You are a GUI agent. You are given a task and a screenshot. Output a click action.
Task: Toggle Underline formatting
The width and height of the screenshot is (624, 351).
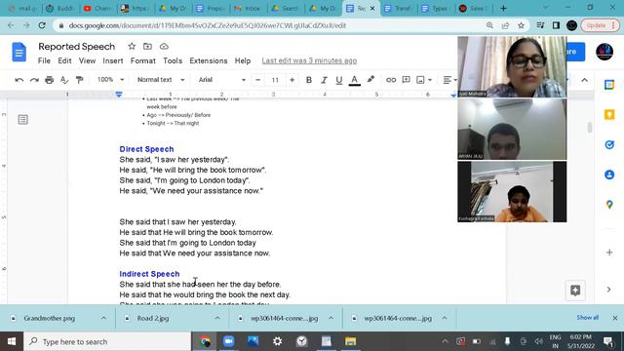pyautogui.click(x=339, y=80)
